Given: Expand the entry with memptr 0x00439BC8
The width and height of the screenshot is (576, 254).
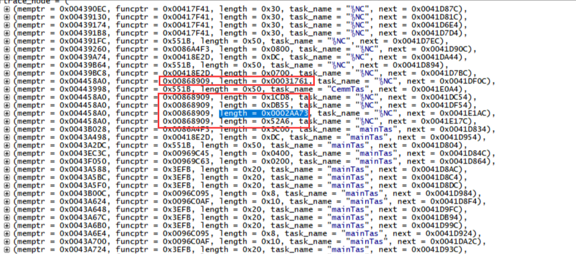Looking at the screenshot, I should pyautogui.click(x=6, y=73).
